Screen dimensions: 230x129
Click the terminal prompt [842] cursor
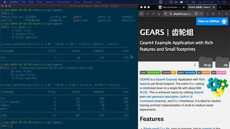(x=11, y=126)
